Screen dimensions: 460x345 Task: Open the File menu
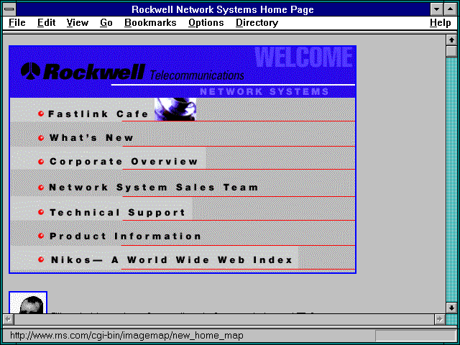(x=17, y=23)
